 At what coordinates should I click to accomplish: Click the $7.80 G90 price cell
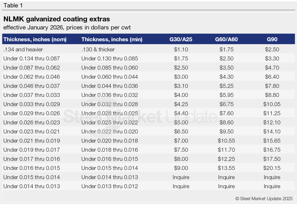point(272,86)
